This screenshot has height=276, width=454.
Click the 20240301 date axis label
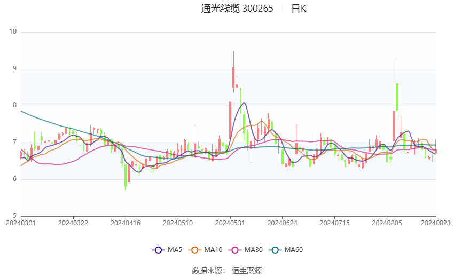(x=21, y=223)
